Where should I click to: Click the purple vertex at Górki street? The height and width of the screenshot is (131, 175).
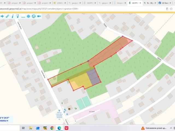[x=122, y=36]
